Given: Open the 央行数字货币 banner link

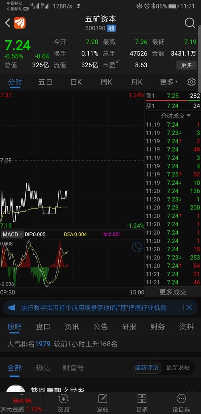Looking at the screenshot, I should coord(94,308).
